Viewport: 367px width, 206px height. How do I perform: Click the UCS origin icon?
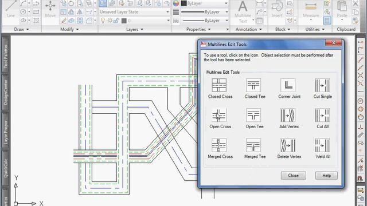pos(15,204)
